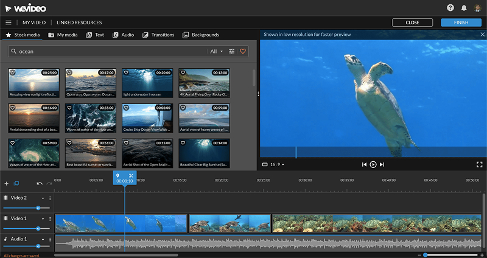Open the search filter settings icon
Screen dimensions: 487x258
tap(232, 52)
